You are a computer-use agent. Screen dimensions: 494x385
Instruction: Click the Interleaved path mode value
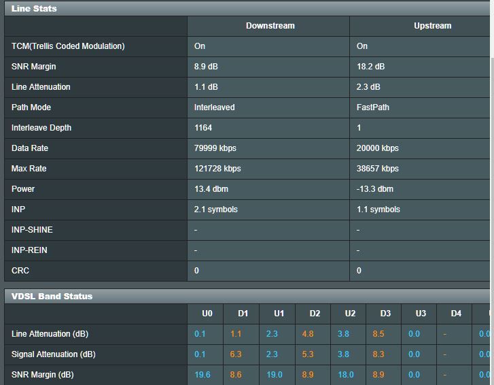[214, 107]
